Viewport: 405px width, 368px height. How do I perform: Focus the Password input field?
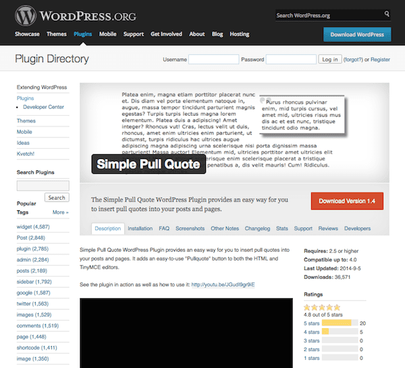[x=291, y=60]
